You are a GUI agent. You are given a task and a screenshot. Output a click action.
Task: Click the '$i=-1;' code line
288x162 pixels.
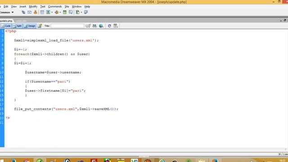pyautogui.click(x=20, y=49)
